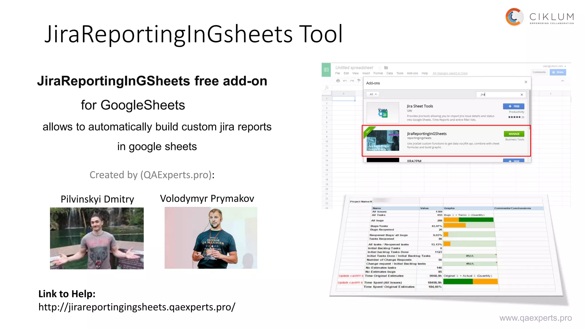Click the Add-ons dialog vertical scrollbar
585x329 pixels.
pos(529,110)
